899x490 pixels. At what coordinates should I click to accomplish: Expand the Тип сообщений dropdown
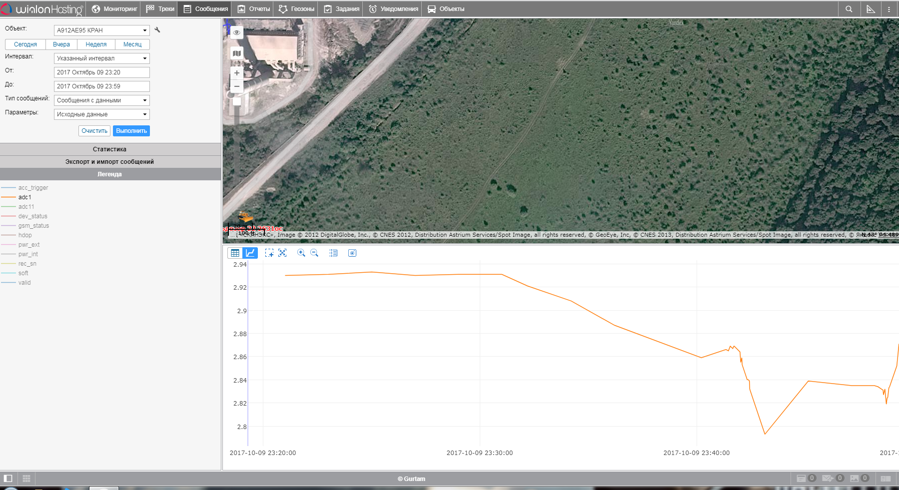101,100
